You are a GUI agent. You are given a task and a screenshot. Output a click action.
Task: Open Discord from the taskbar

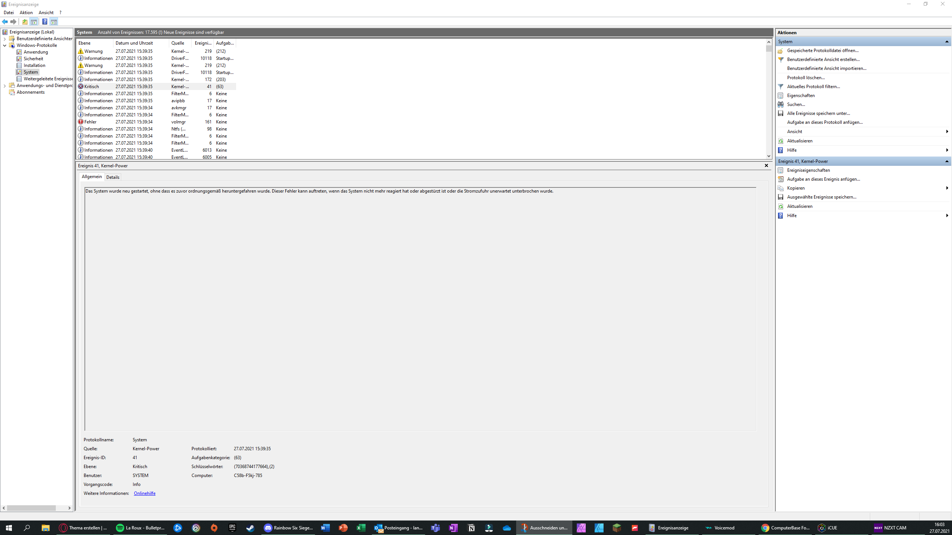[268, 528]
